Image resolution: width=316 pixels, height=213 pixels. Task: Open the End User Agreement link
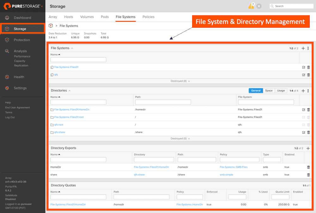pyautogui.click(x=17, y=107)
